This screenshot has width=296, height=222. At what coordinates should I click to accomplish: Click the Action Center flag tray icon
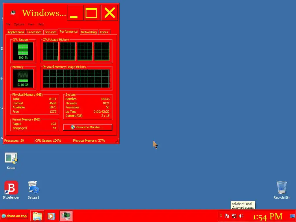(x=227, y=216)
